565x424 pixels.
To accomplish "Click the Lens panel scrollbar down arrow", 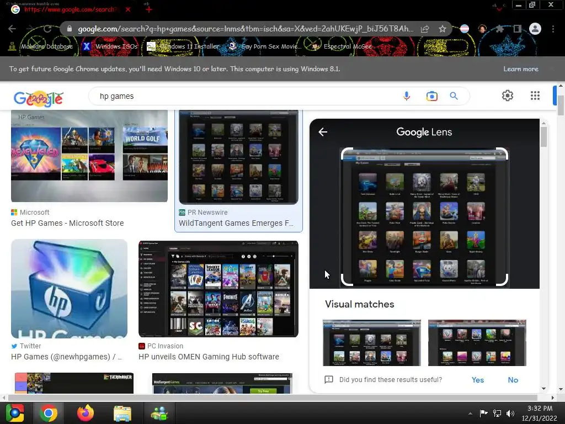I will pyautogui.click(x=543, y=389).
